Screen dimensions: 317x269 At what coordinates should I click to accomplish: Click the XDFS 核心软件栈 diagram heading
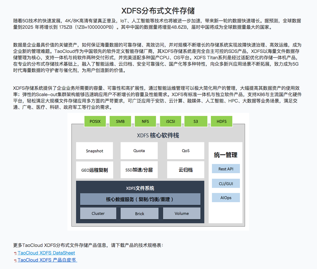click(158, 135)
